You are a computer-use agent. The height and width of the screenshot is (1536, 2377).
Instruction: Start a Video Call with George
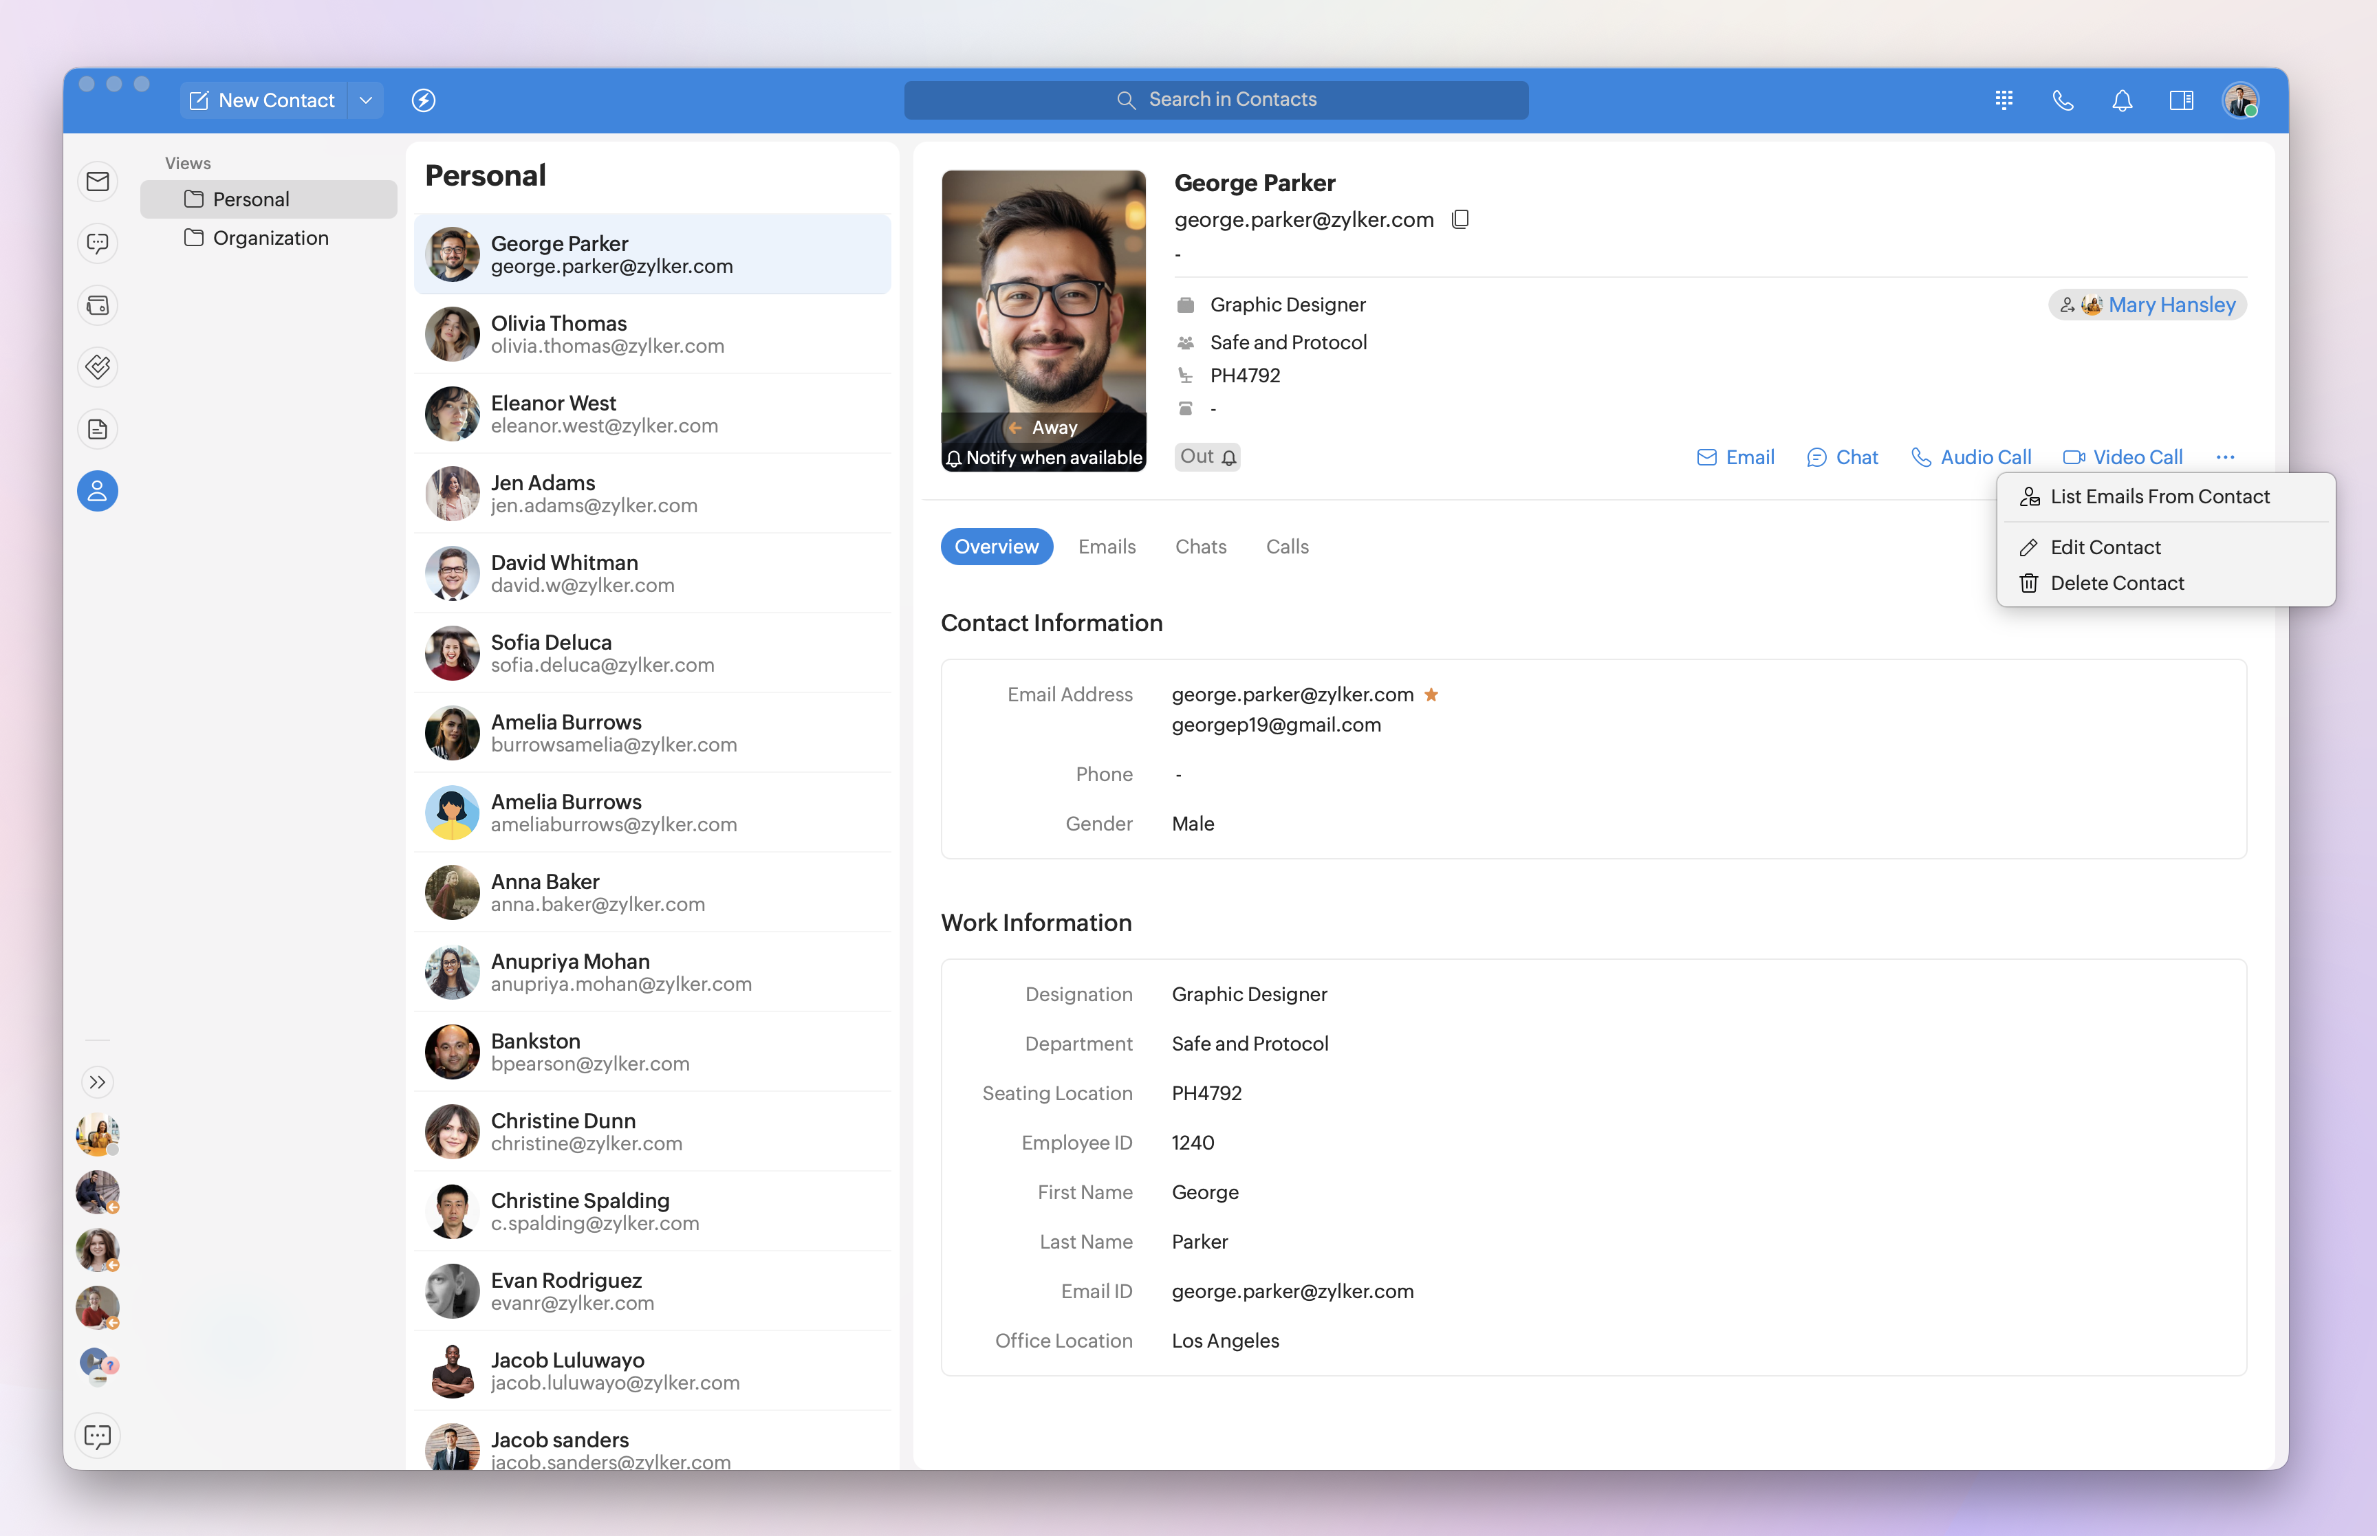click(x=2124, y=457)
